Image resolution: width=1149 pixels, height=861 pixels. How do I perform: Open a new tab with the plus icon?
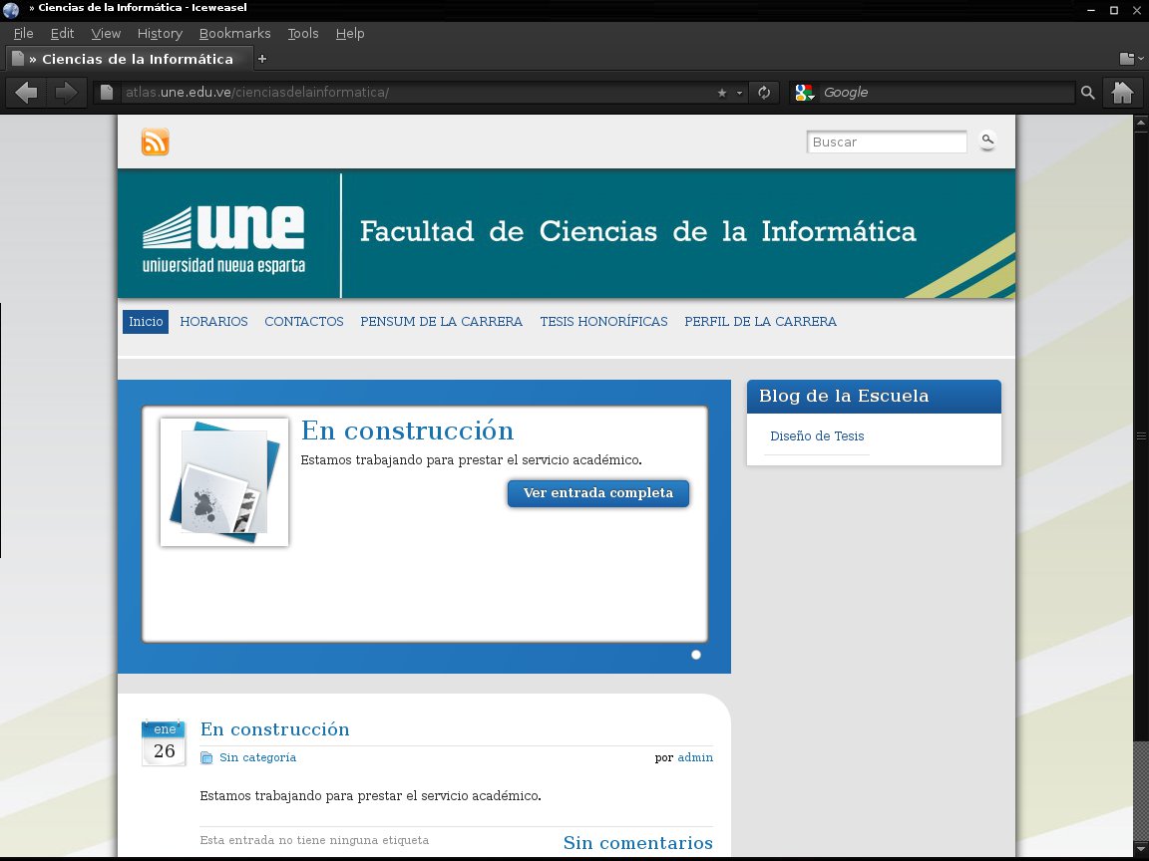coord(262,59)
